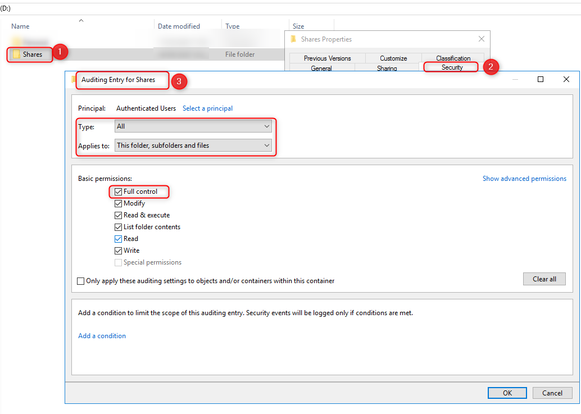Open the Type dropdown showing All

(x=193, y=126)
